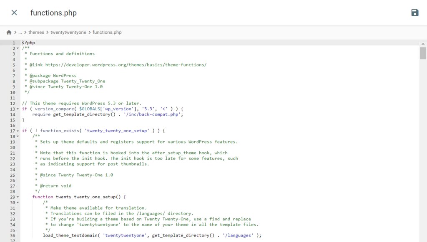427x242 pixels.
Task: Click 'Sets up theme defaults' comment line
Action: (138, 142)
